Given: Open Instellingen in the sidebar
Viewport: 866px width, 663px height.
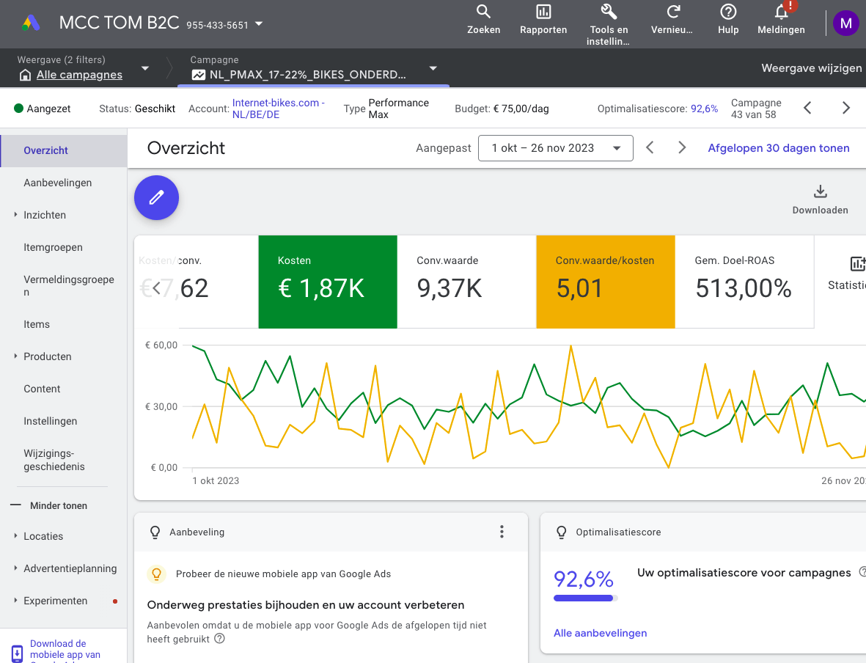Looking at the screenshot, I should (50, 421).
